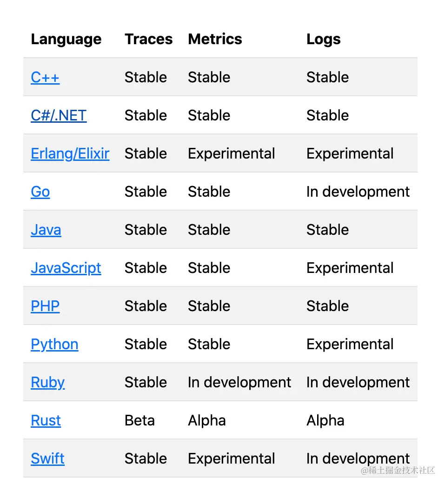Click the Beta status in Rust row
This screenshot has width=438, height=478.
click(x=139, y=420)
